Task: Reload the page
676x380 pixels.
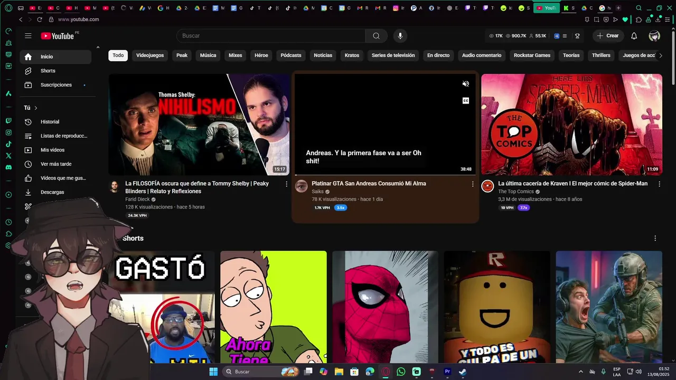Action: pyautogui.click(x=39, y=20)
